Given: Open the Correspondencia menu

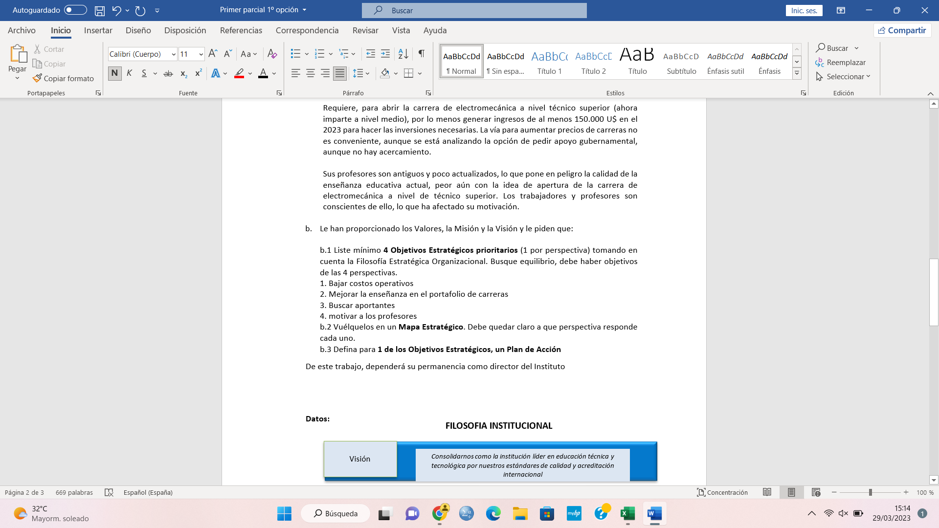Looking at the screenshot, I should click(307, 30).
